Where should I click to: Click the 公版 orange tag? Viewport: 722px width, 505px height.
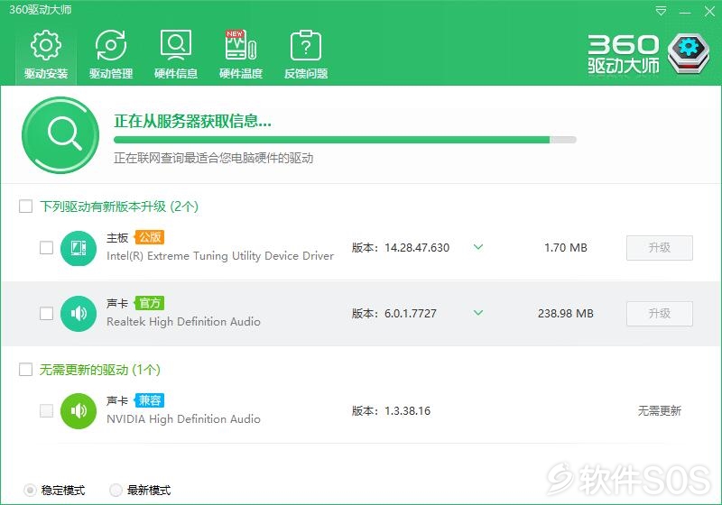coord(150,237)
